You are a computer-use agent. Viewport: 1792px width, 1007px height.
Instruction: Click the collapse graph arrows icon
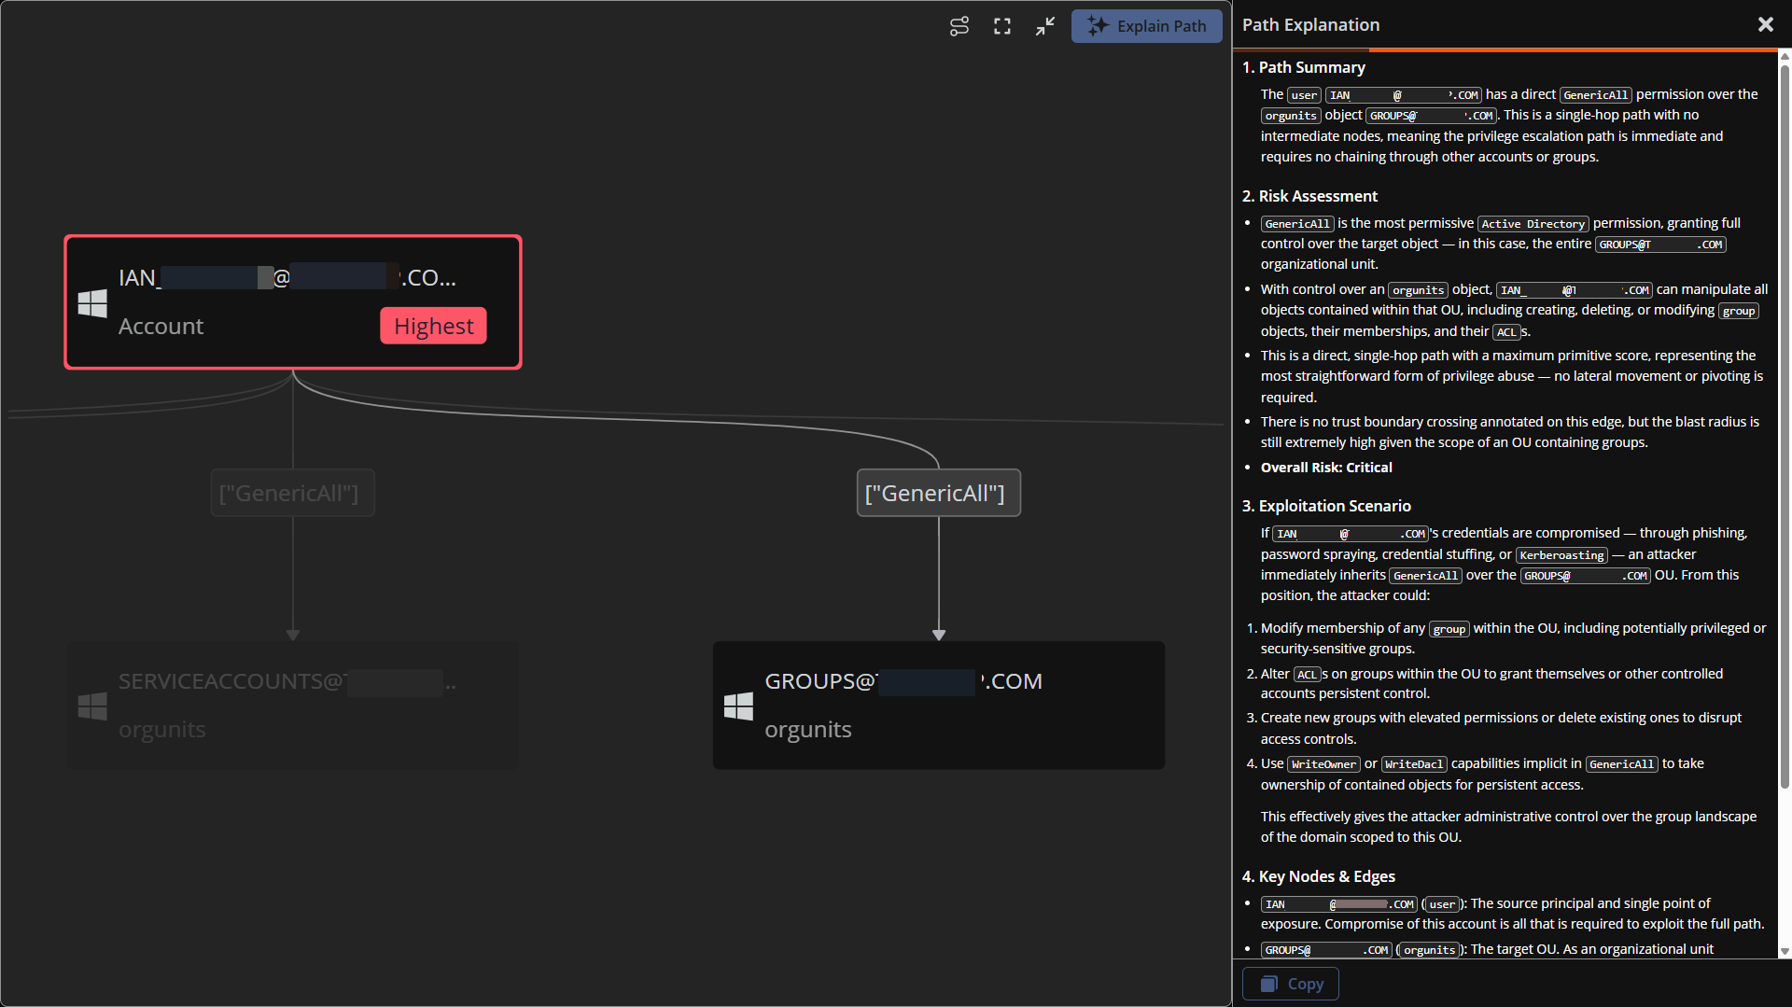pyautogui.click(x=1045, y=26)
